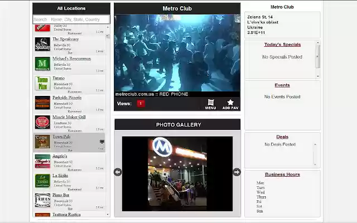
Task: Click the red Views counter badge
Action: pyautogui.click(x=141, y=104)
